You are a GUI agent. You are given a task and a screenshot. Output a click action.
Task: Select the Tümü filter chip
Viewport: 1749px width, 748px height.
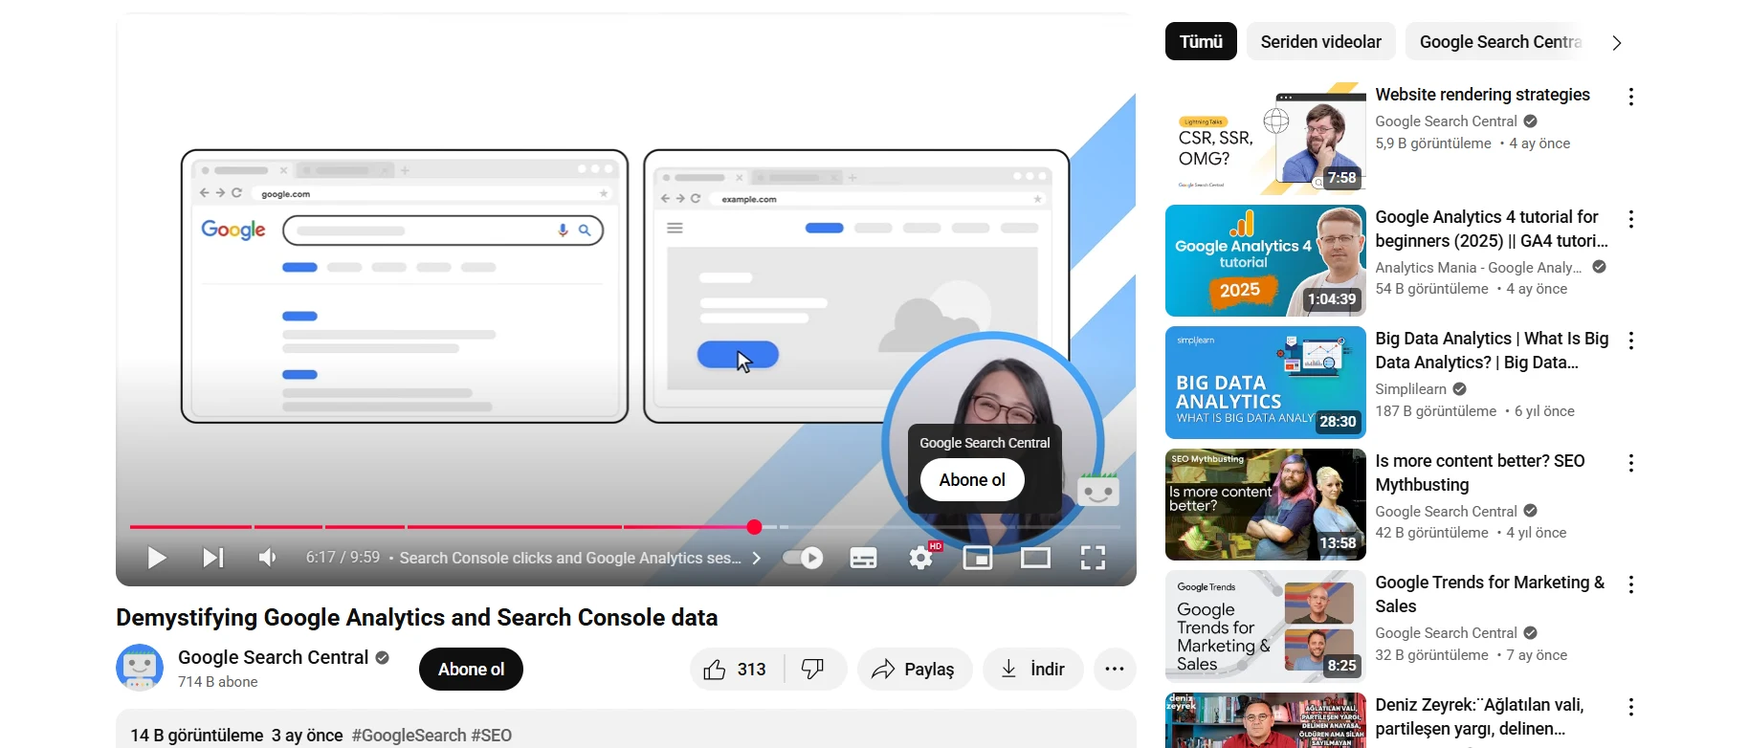(x=1201, y=42)
